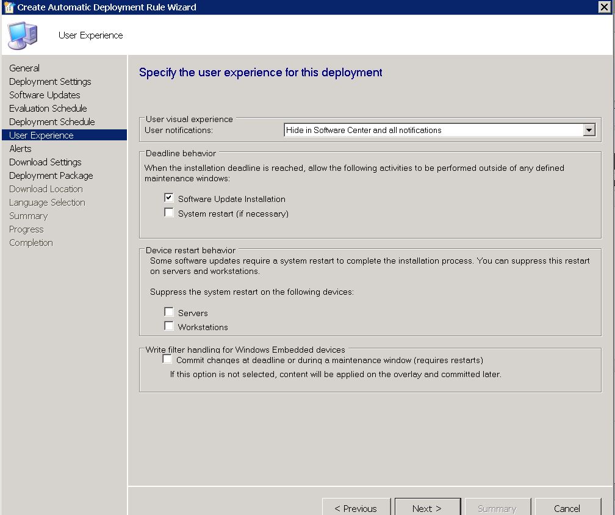Click the 'Progress' sidebar entry

26,229
